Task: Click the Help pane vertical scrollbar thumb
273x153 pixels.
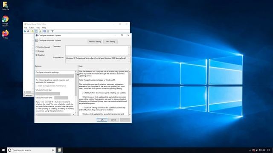Action: tap(130, 79)
